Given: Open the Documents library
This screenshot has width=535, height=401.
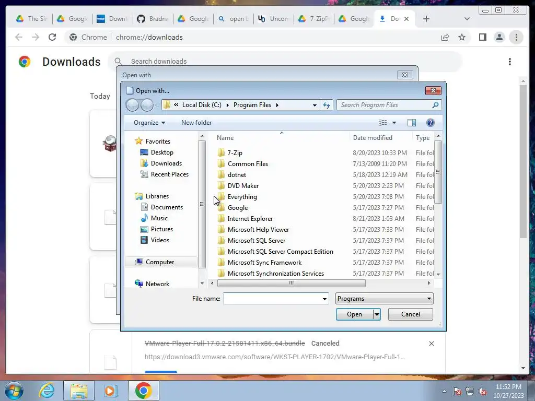Looking at the screenshot, I should point(167,207).
